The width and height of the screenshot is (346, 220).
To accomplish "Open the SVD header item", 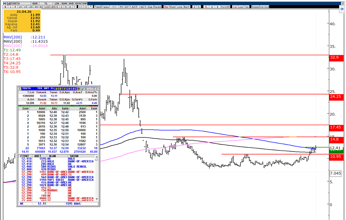I will [71, 3].
